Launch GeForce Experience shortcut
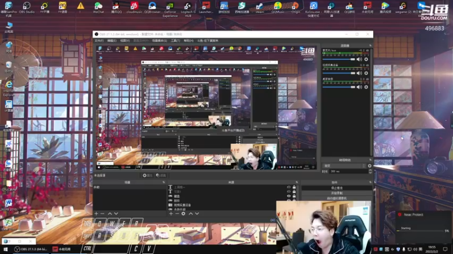Screen dimensions: 453x254 coord(170,9)
